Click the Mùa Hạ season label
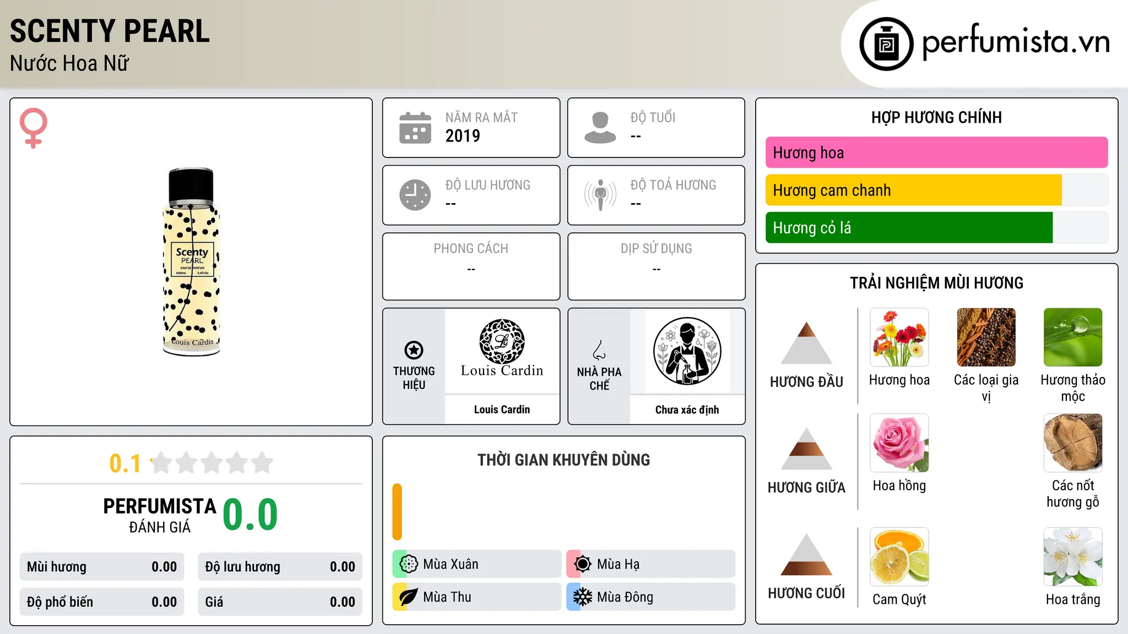The image size is (1128, 634). pos(618,564)
